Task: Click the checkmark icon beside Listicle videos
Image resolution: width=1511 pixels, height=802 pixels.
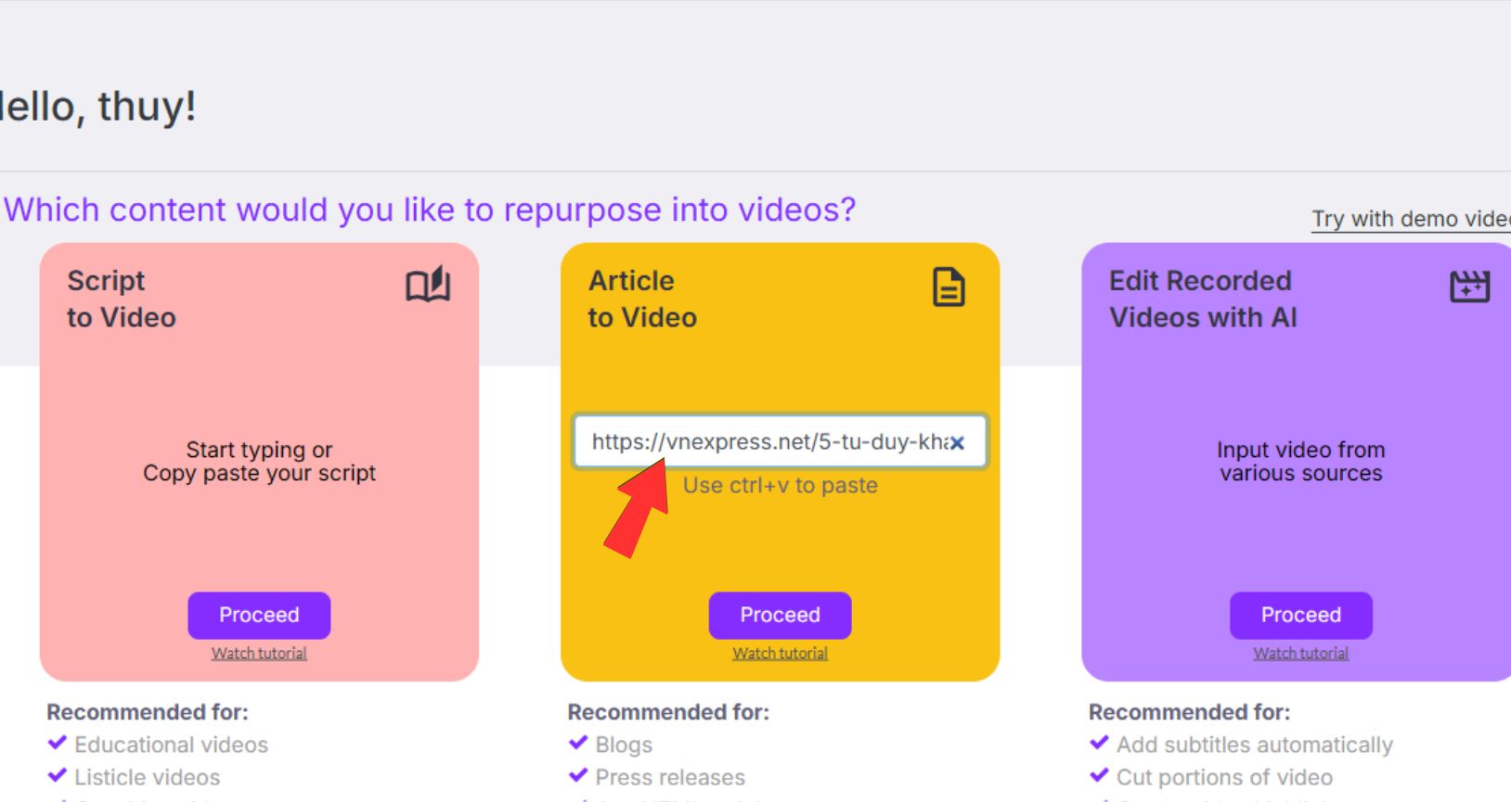Action: click(58, 775)
